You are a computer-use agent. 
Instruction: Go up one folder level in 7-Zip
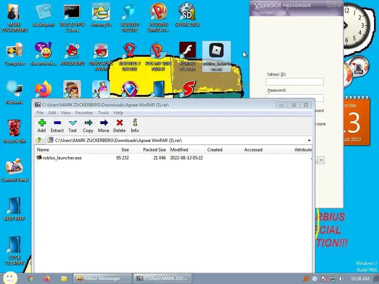[38, 140]
